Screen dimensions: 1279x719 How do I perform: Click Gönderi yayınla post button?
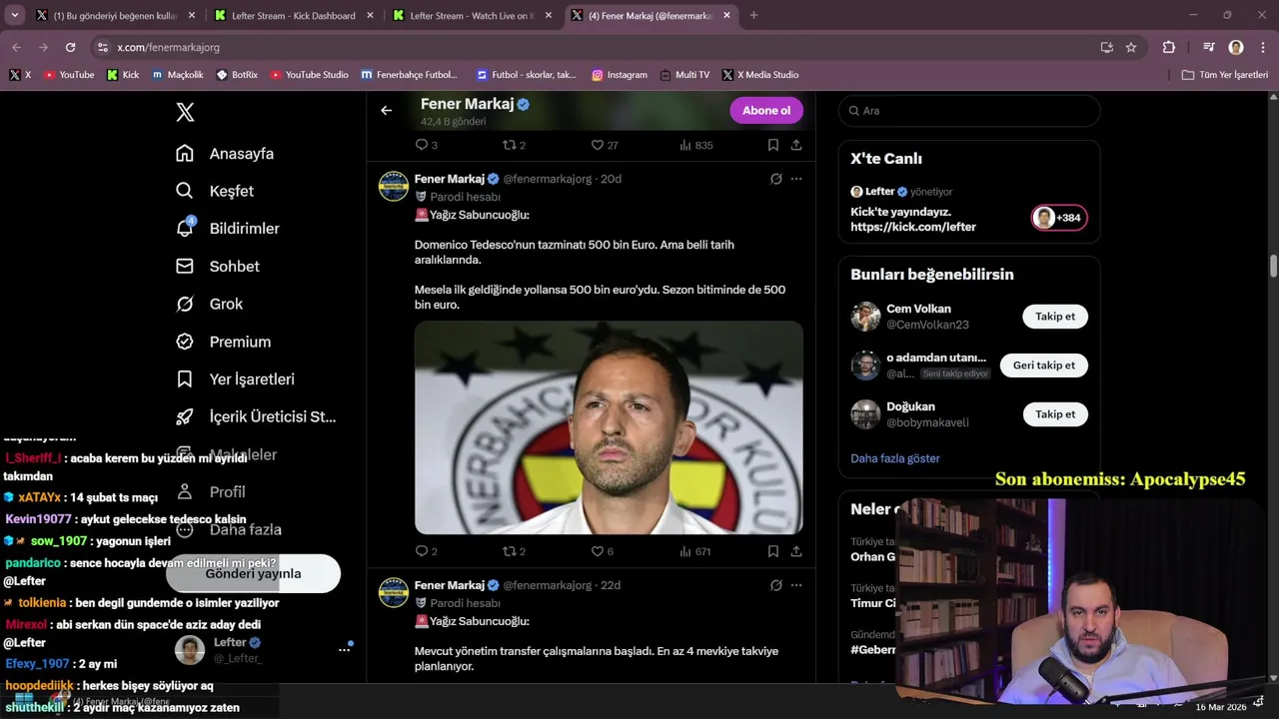tap(253, 573)
